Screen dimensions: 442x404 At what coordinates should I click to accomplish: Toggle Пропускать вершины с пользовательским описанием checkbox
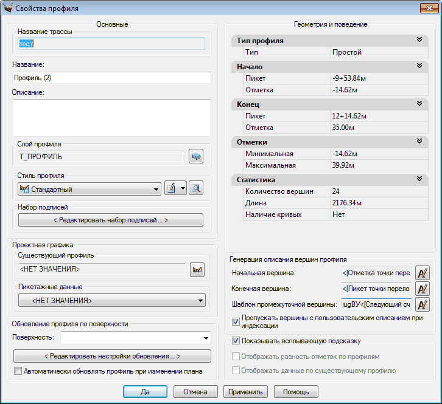(236, 322)
